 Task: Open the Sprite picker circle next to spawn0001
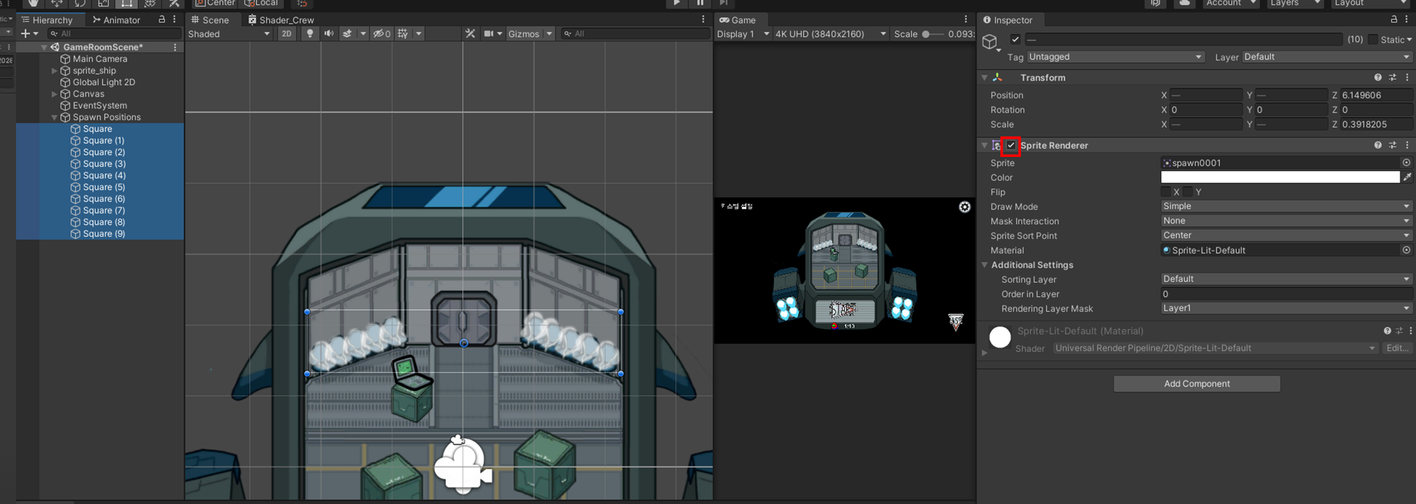tap(1406, 163)
